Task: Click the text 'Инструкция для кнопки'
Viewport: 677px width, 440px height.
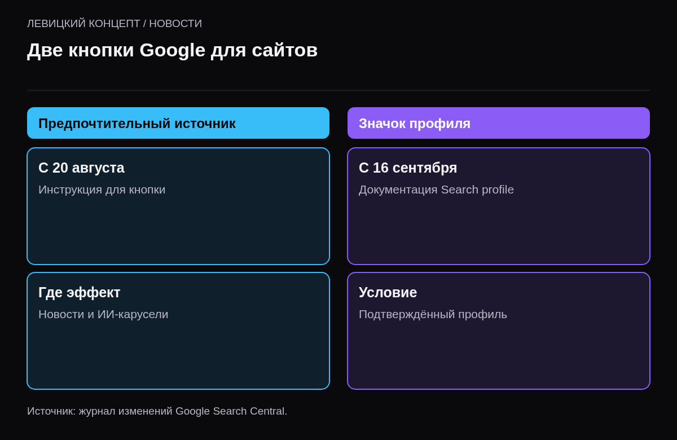Action: [x=102, y=190]
